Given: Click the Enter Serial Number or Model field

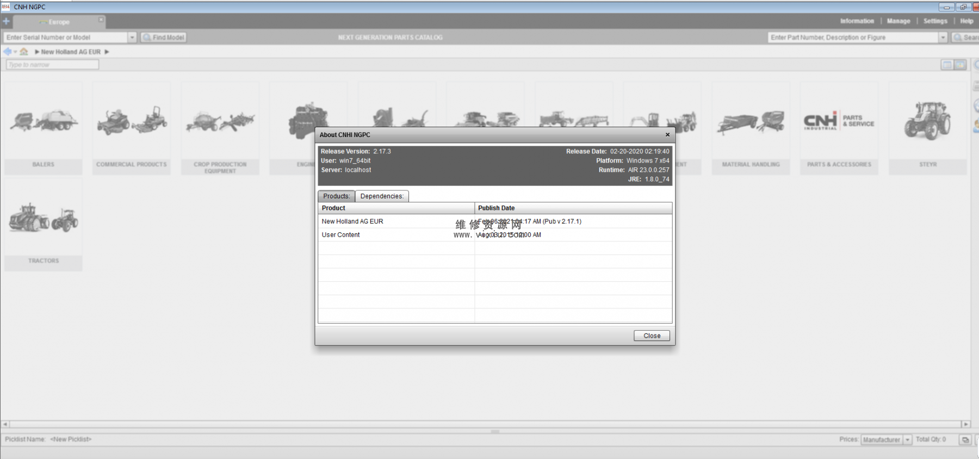Looking at the screenshot, I should [x=65, y=38].
